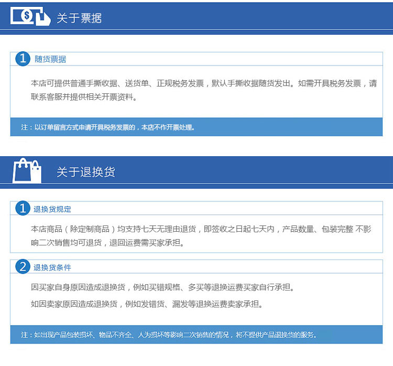Click the note 注：如出现产品包装损坏

[x=169, y=335]
